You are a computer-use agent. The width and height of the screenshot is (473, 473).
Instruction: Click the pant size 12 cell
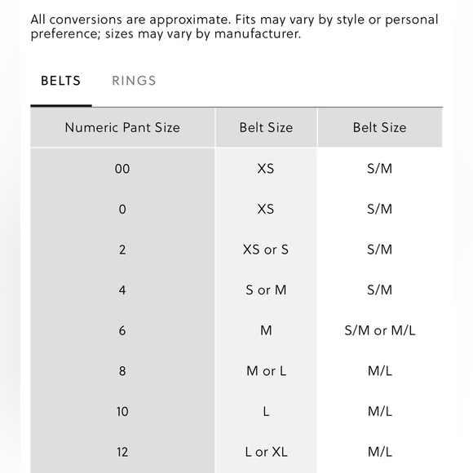pyautogui.click(x=122, y=452)
